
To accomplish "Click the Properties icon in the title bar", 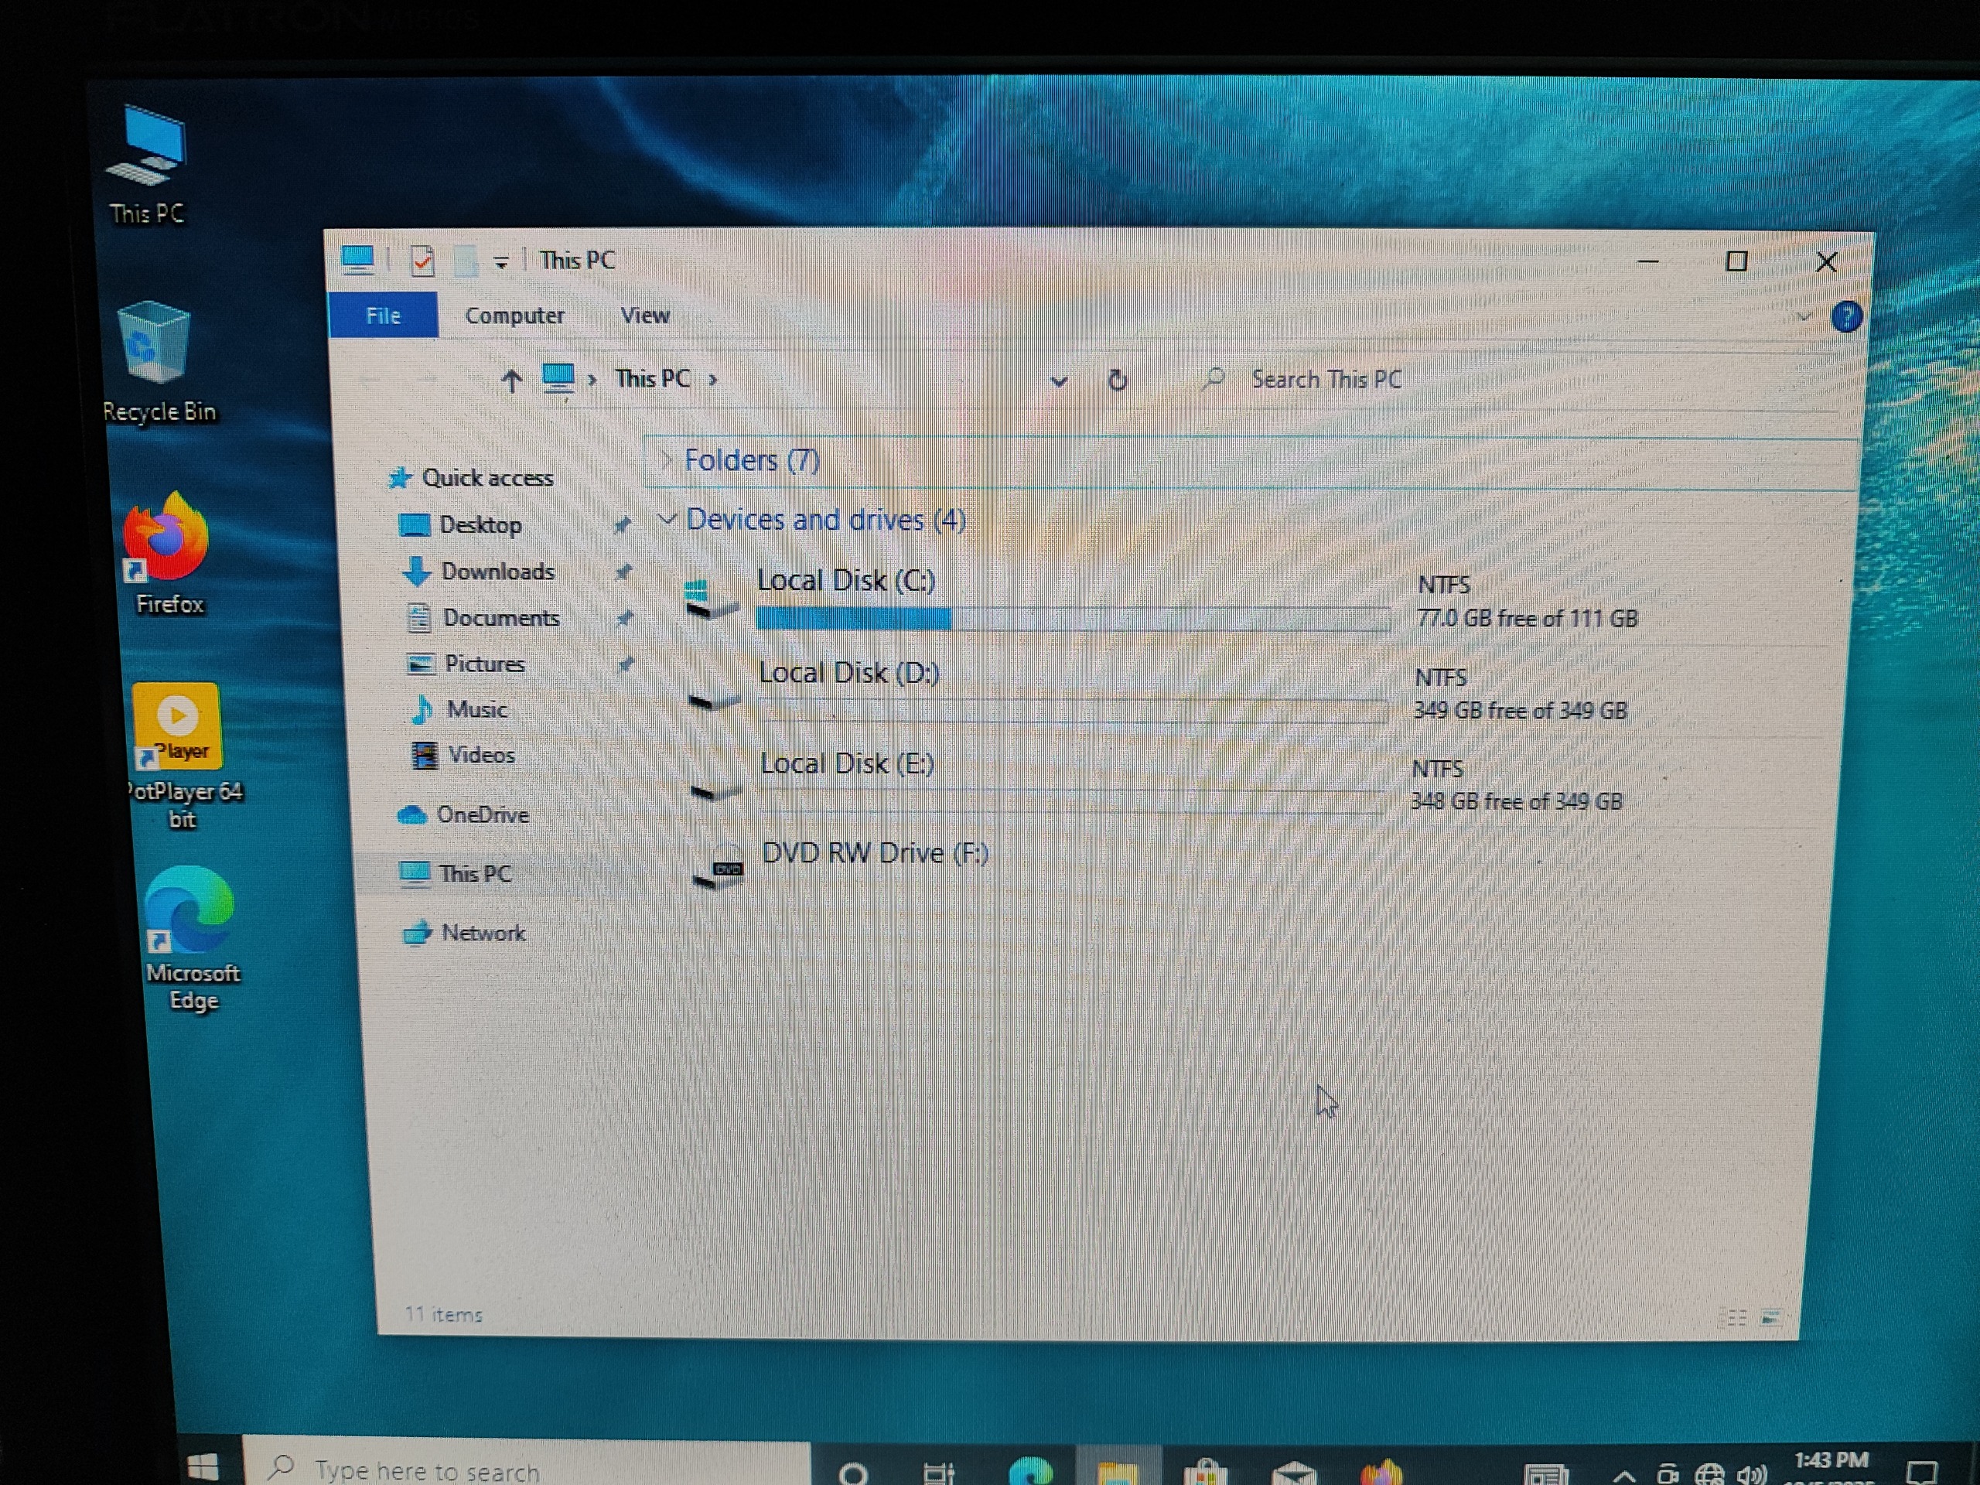I will [x=422, y=261].
